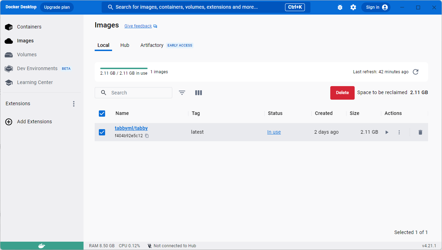The width and height of the screenshot is (442, 250).
Task: Click the disk usage progress bar
Action: pyautogui.click(x=124, y=68)
